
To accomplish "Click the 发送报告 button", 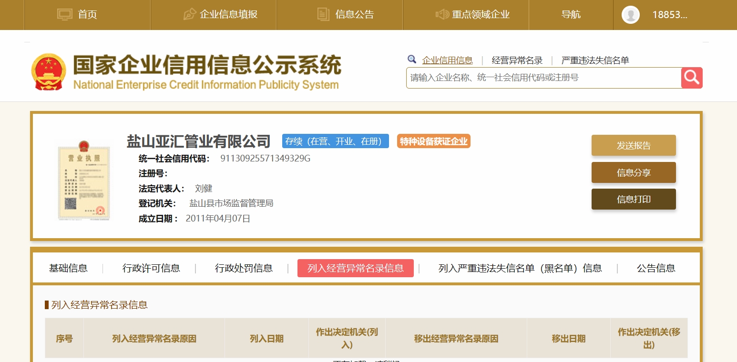I will click(634, 145).
